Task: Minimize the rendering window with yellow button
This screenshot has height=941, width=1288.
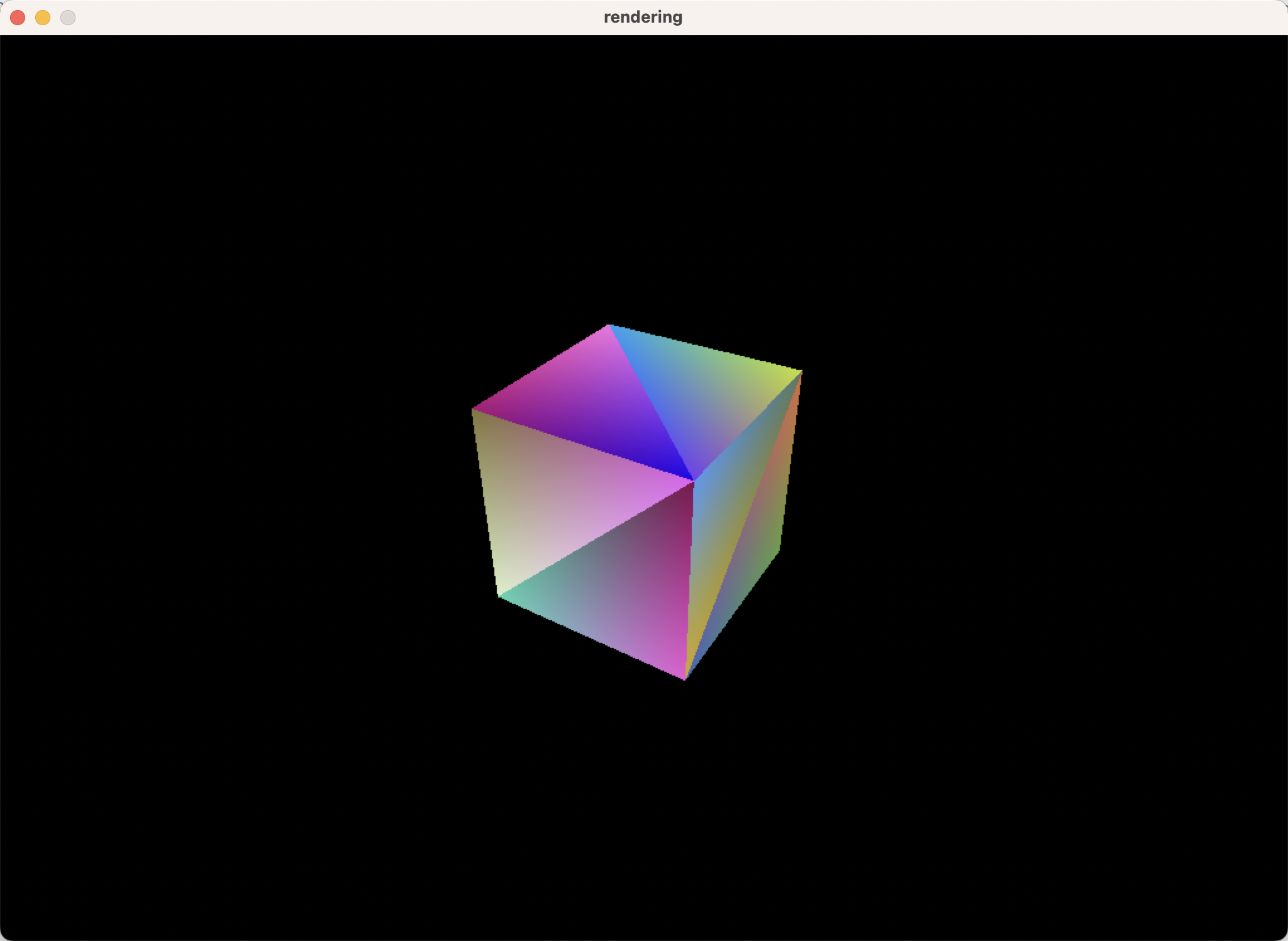Action: (x=43, y=18)
